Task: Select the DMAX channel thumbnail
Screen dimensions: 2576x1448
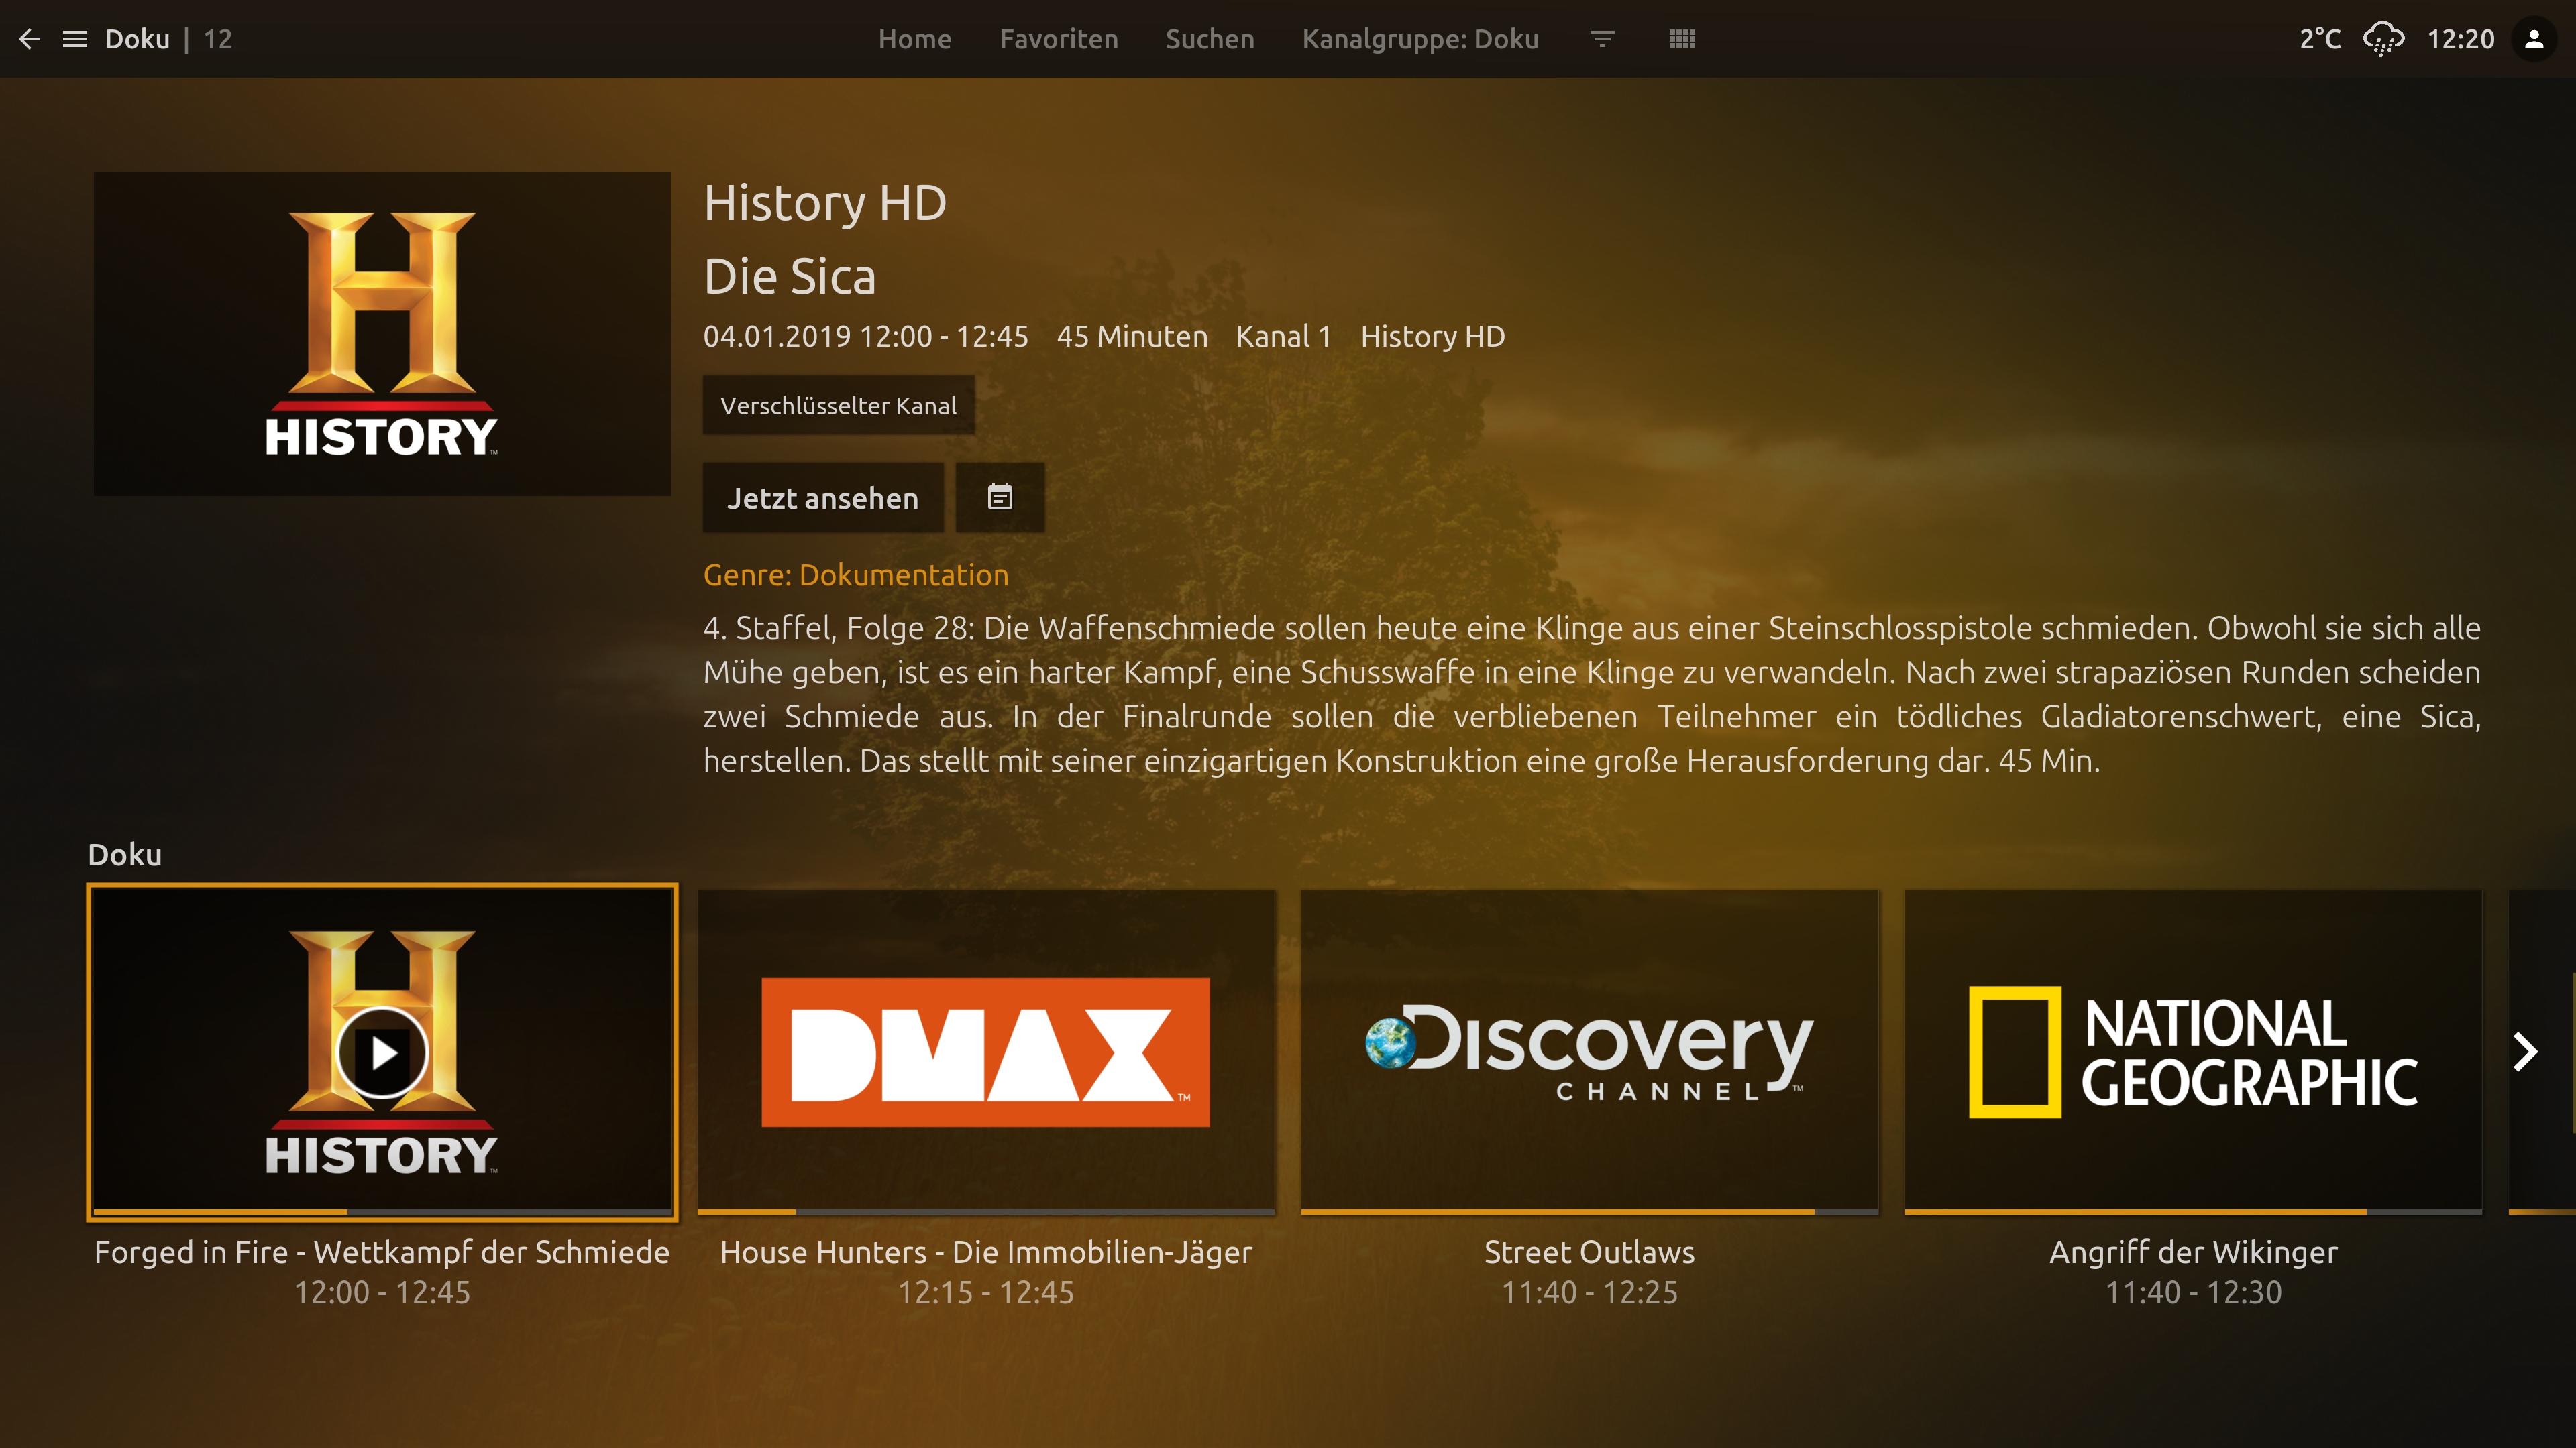Action: [986, 1051]
